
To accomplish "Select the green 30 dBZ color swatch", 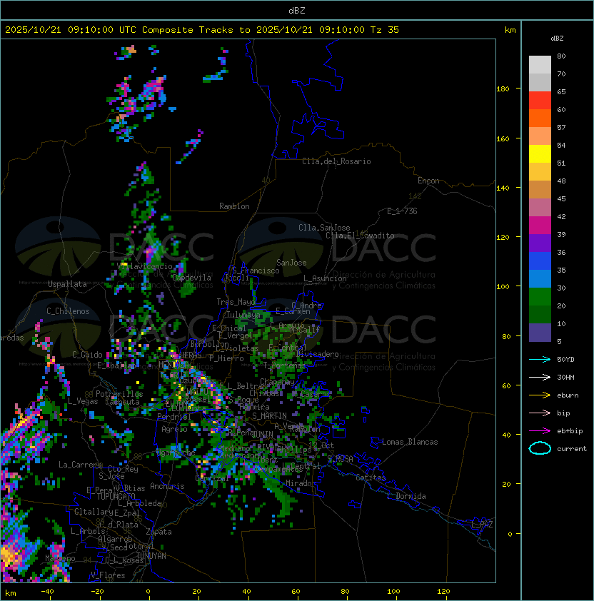I will [x=540, y=297].
